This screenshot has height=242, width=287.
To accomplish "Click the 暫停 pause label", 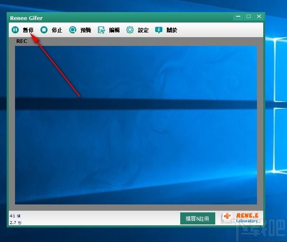I will (x=28, y=30).
